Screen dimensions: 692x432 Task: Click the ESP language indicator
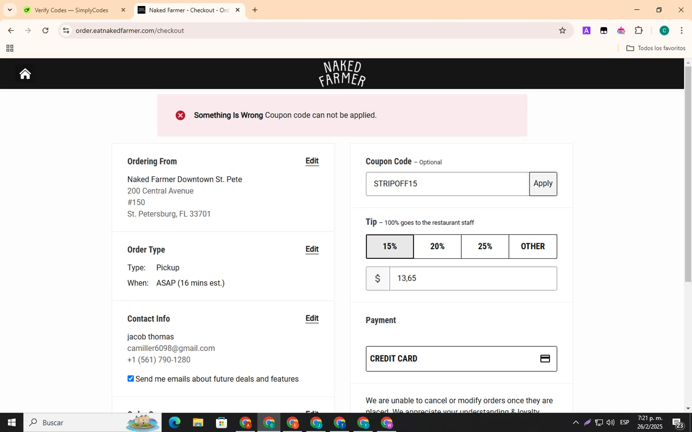(625, 422)
